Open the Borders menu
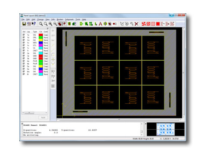This screenshot has width=206, height=155. click(x=60, y=19)
